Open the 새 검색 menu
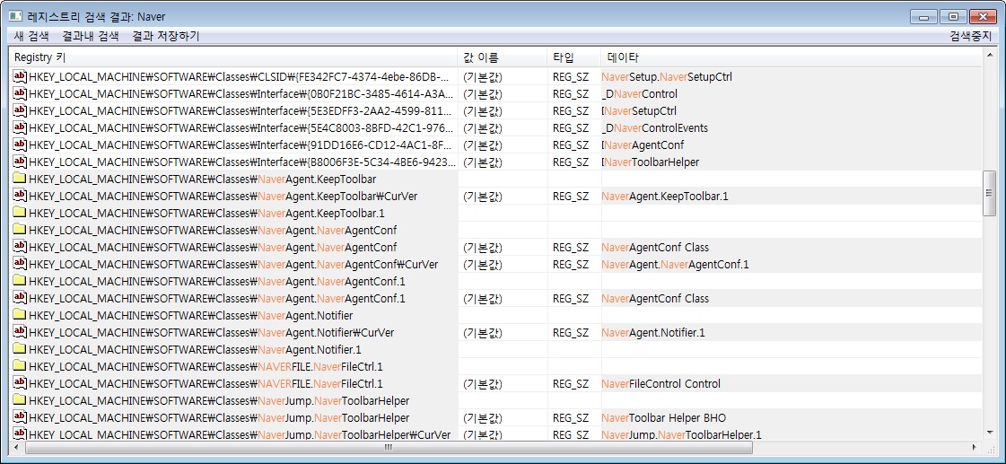Viewport: 1006px width, 464px height. pos(31,36)
